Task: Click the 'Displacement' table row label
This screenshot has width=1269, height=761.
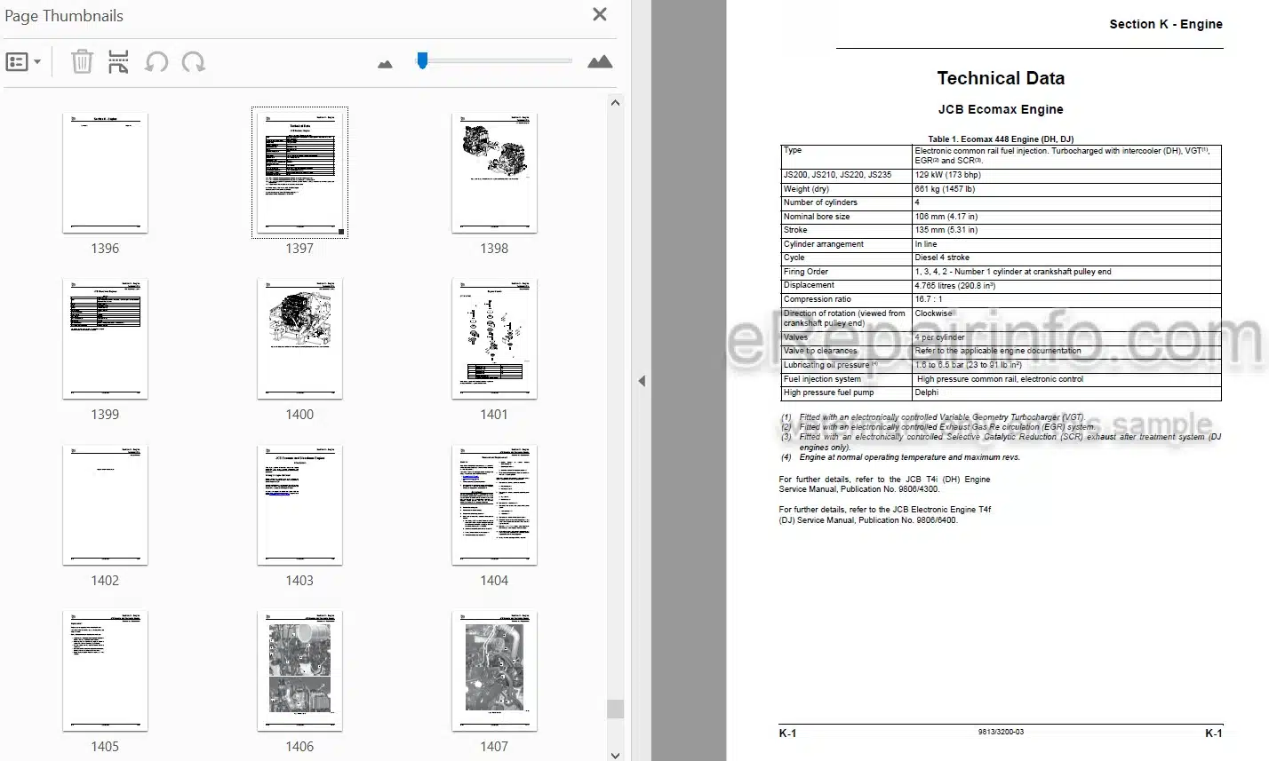Action: [809, 285]
